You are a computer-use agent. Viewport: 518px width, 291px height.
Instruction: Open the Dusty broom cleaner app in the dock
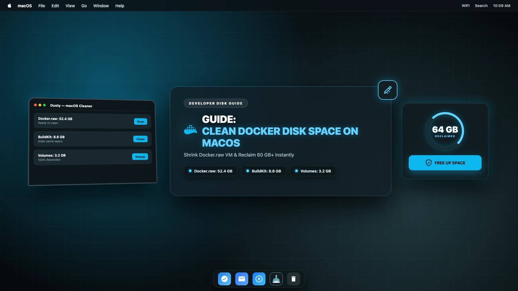tap(276, 279)
